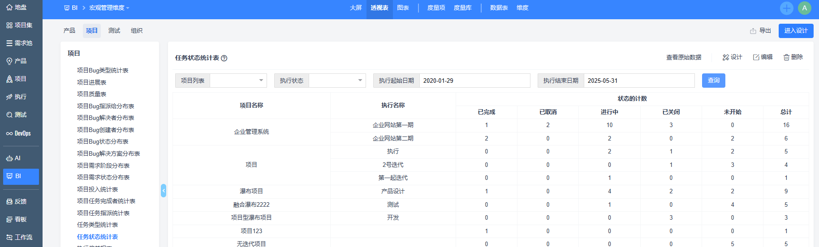Open DevOps in the left sidebar
819x247 pixels.
click(18, 133)
